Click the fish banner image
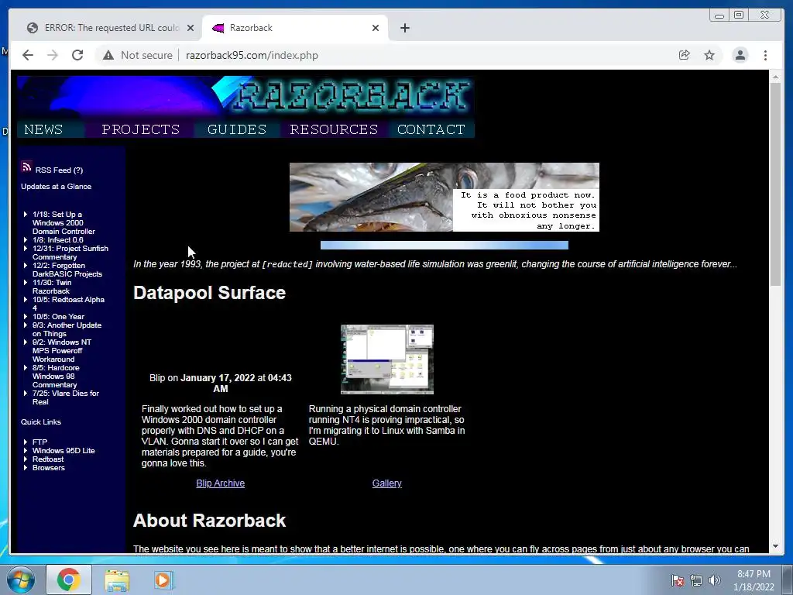 [x=444, y=198]
